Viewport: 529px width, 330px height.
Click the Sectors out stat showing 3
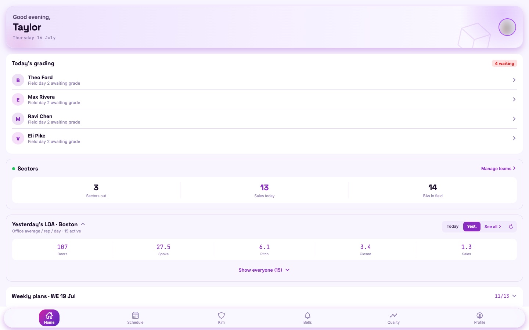[x=96, y=190]
